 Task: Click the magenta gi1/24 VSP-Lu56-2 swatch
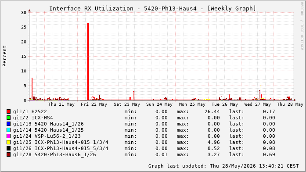click(8, 136)
